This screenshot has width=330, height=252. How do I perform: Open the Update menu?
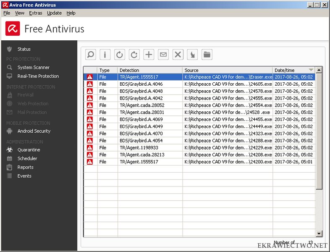(x=54, y=13)
